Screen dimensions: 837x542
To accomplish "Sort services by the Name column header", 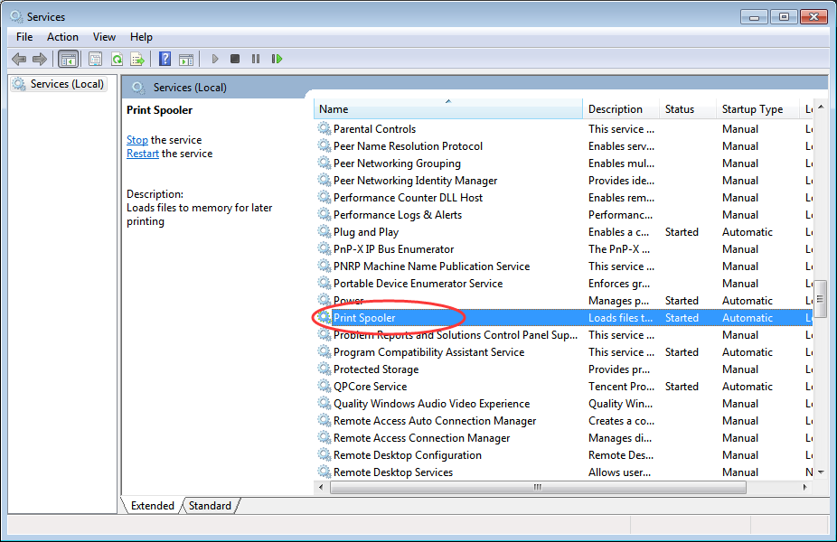I will point(447,109).
